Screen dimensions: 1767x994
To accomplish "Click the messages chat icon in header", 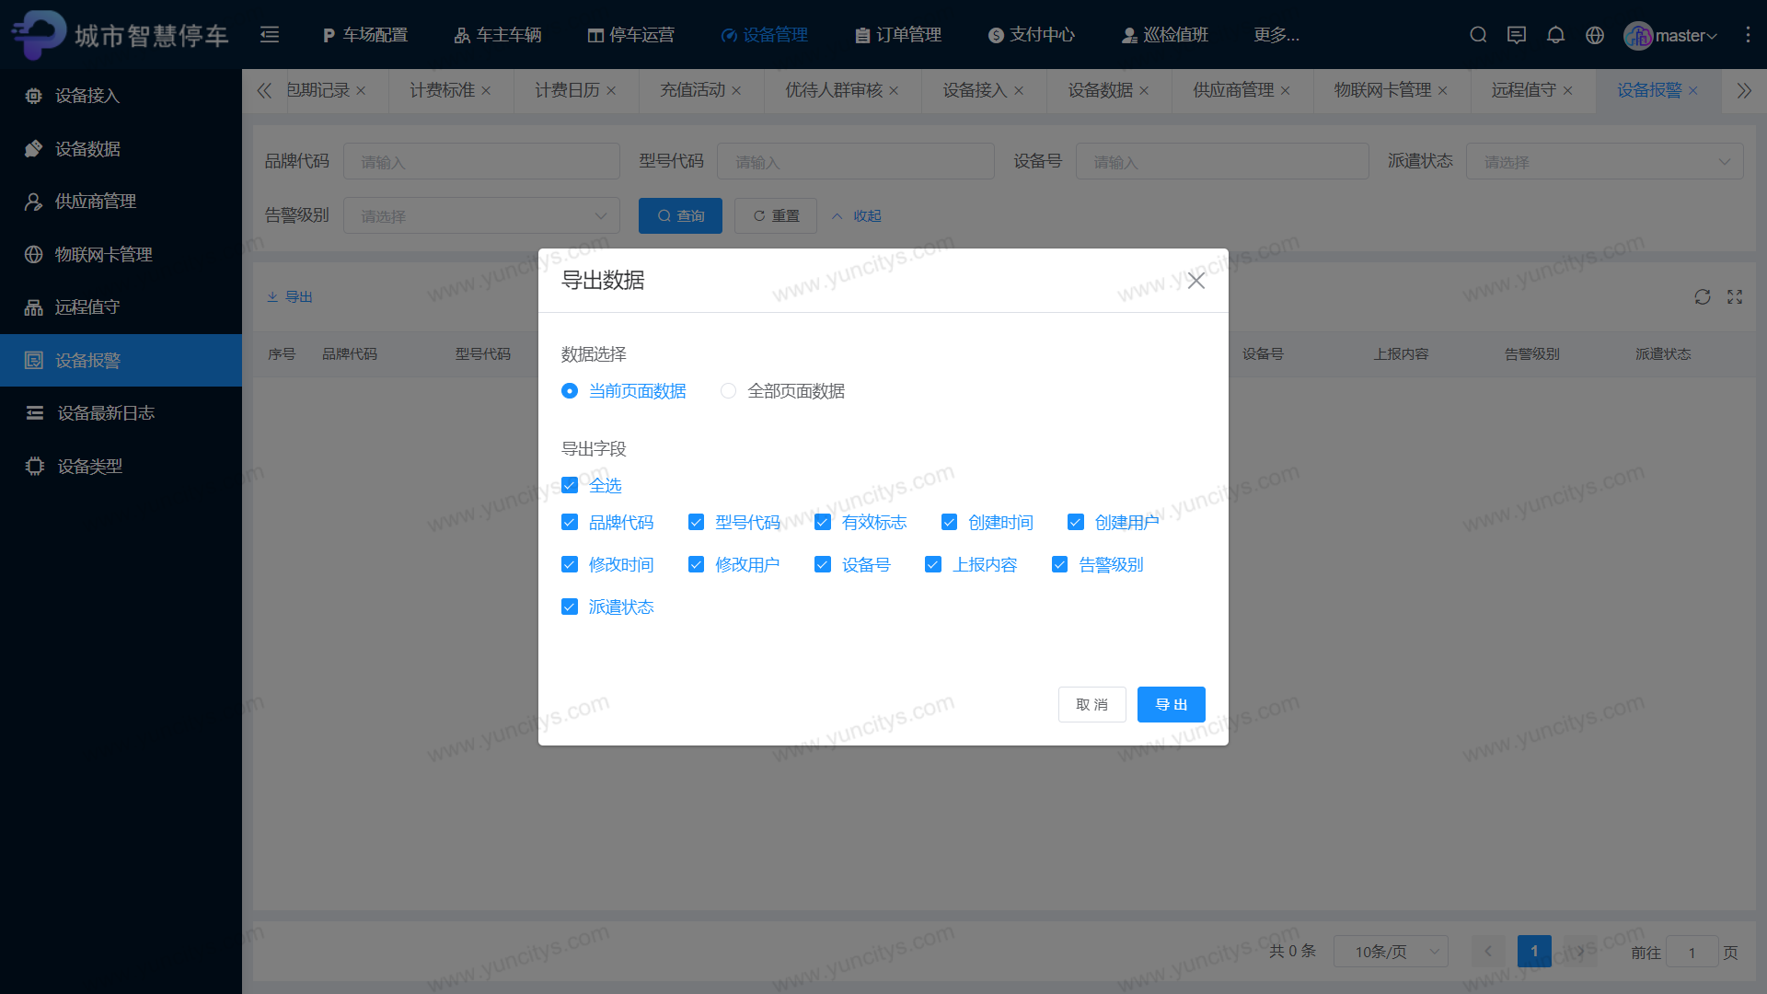I will (1517, 35).
